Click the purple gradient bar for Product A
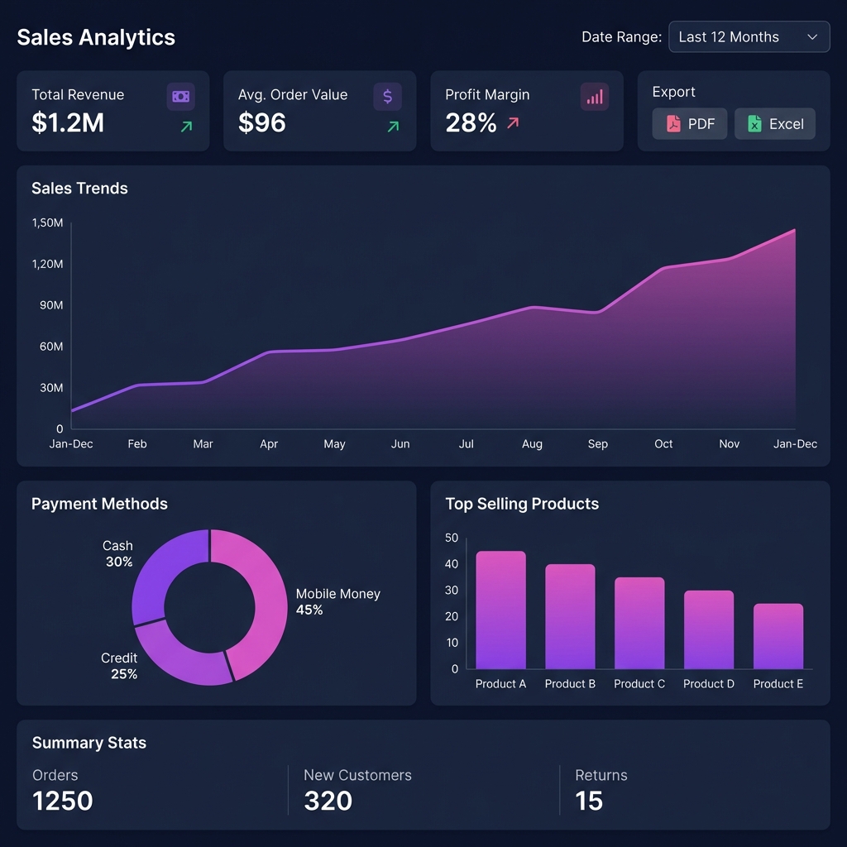Image resolution: width=847 pixels, height=847 pixels. tap(500, 610)
